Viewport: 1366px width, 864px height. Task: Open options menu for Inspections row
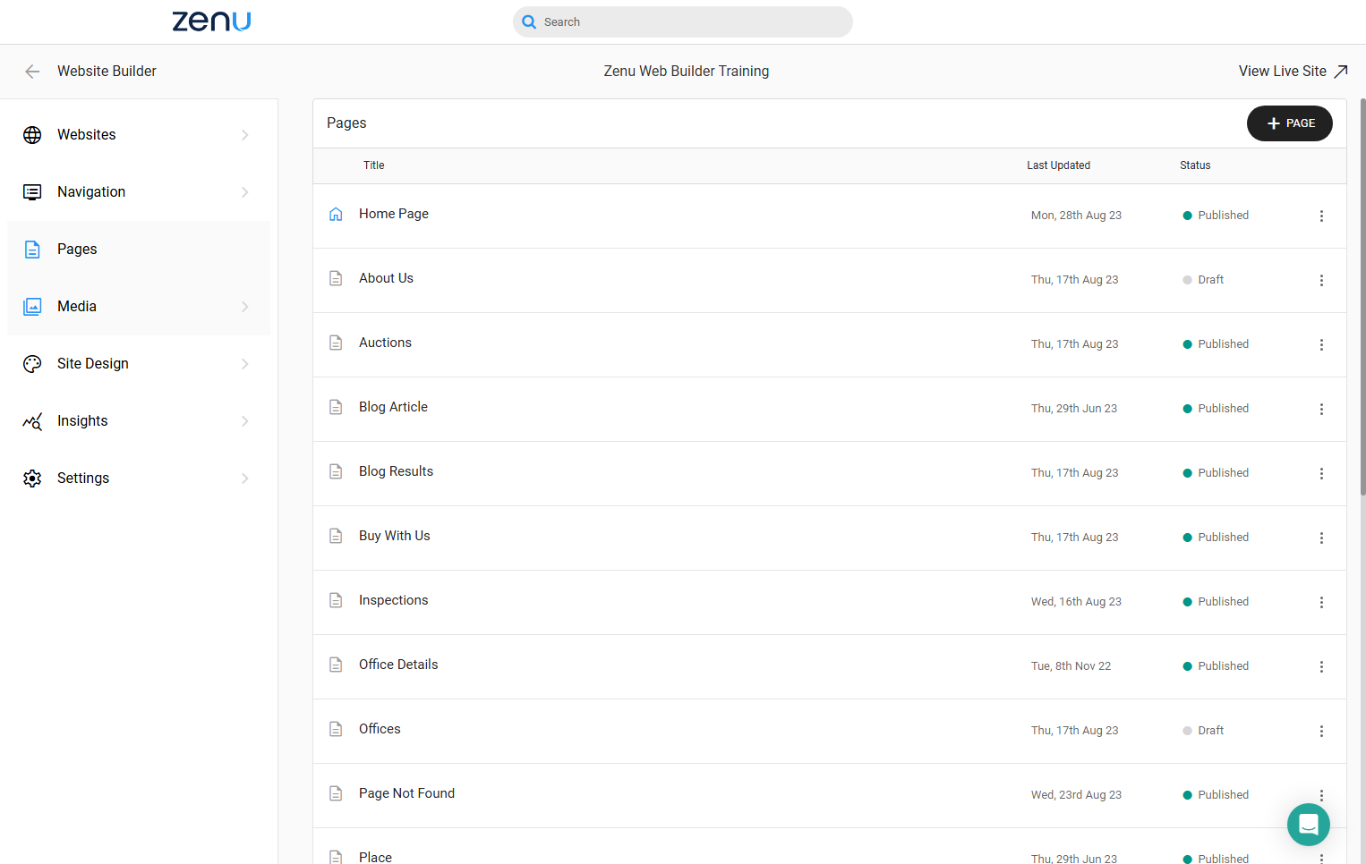[x=1321, y=602]
